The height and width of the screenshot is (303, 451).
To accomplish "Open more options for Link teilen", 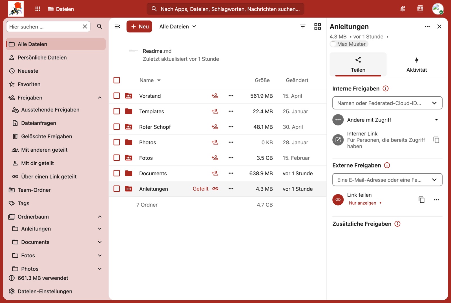I will (x=436, y=200).
